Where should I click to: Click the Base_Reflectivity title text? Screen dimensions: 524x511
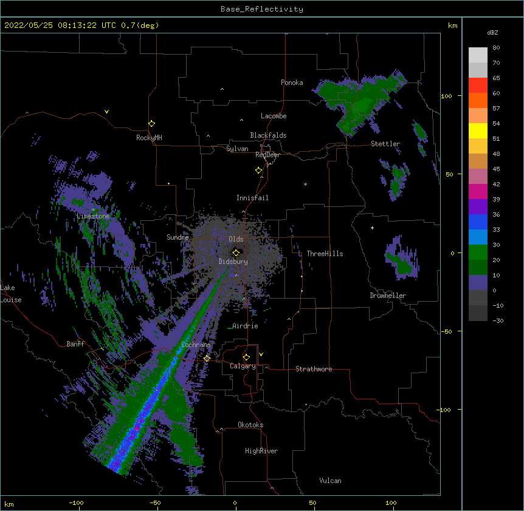262,9
